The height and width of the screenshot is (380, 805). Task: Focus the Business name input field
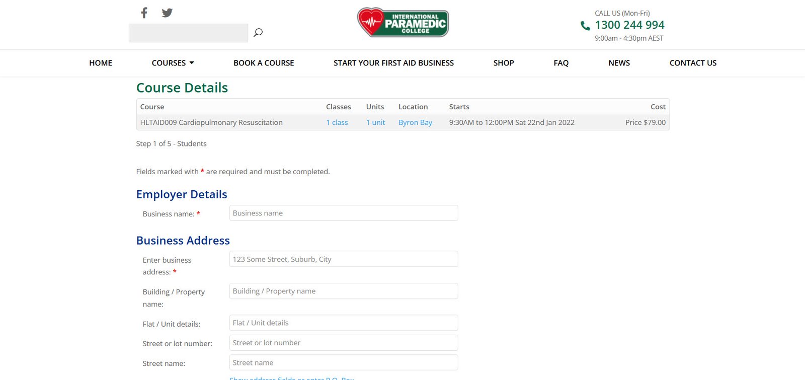pyautogui.click(x=344, y=213)
